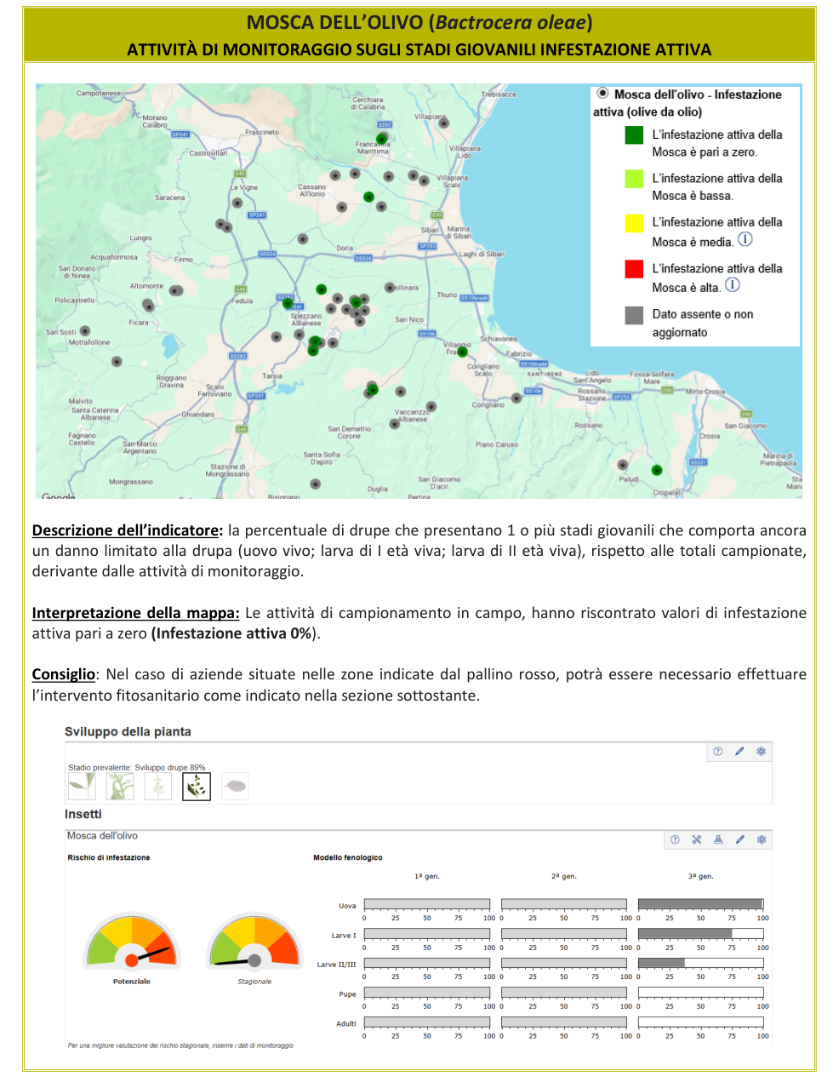Open help icon in Mosca dell'olivo panel
This screenshot has height=1088, width=833.
(675, 839)
